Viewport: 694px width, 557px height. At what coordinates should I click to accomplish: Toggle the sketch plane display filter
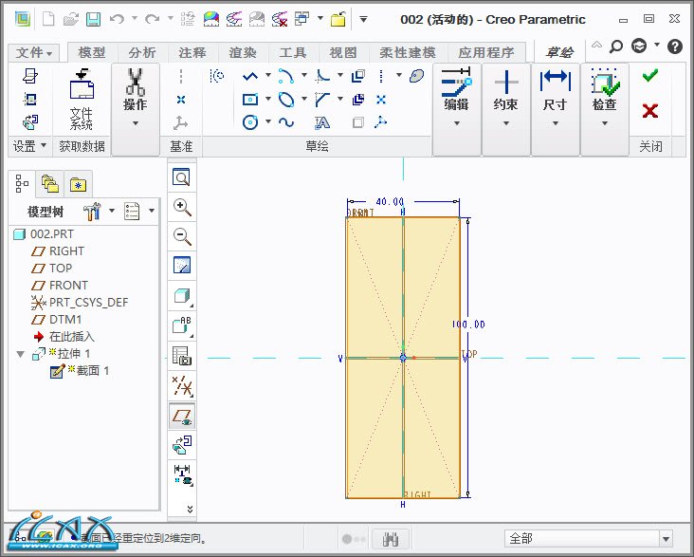point(181,416)
